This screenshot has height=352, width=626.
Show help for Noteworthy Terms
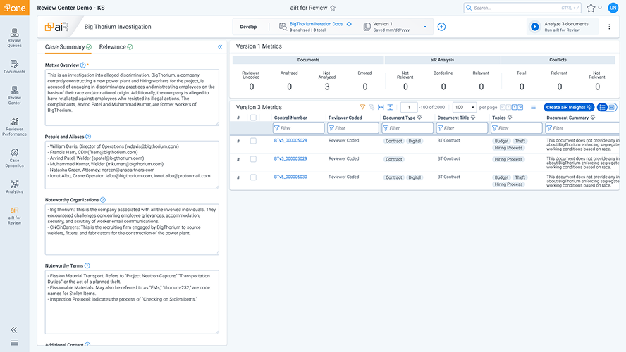87,265
